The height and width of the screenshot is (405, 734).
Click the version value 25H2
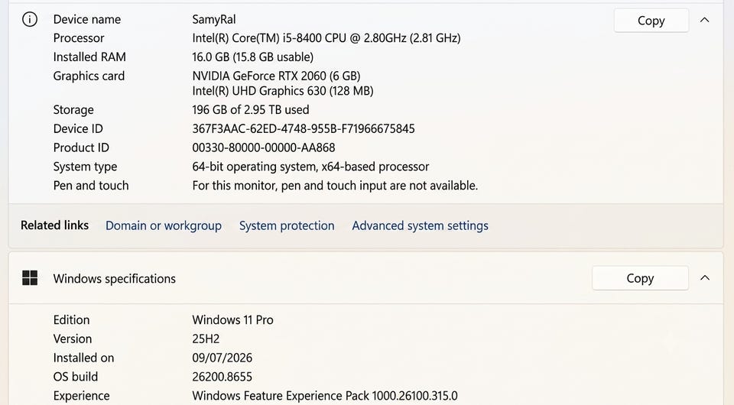(206, 339)
